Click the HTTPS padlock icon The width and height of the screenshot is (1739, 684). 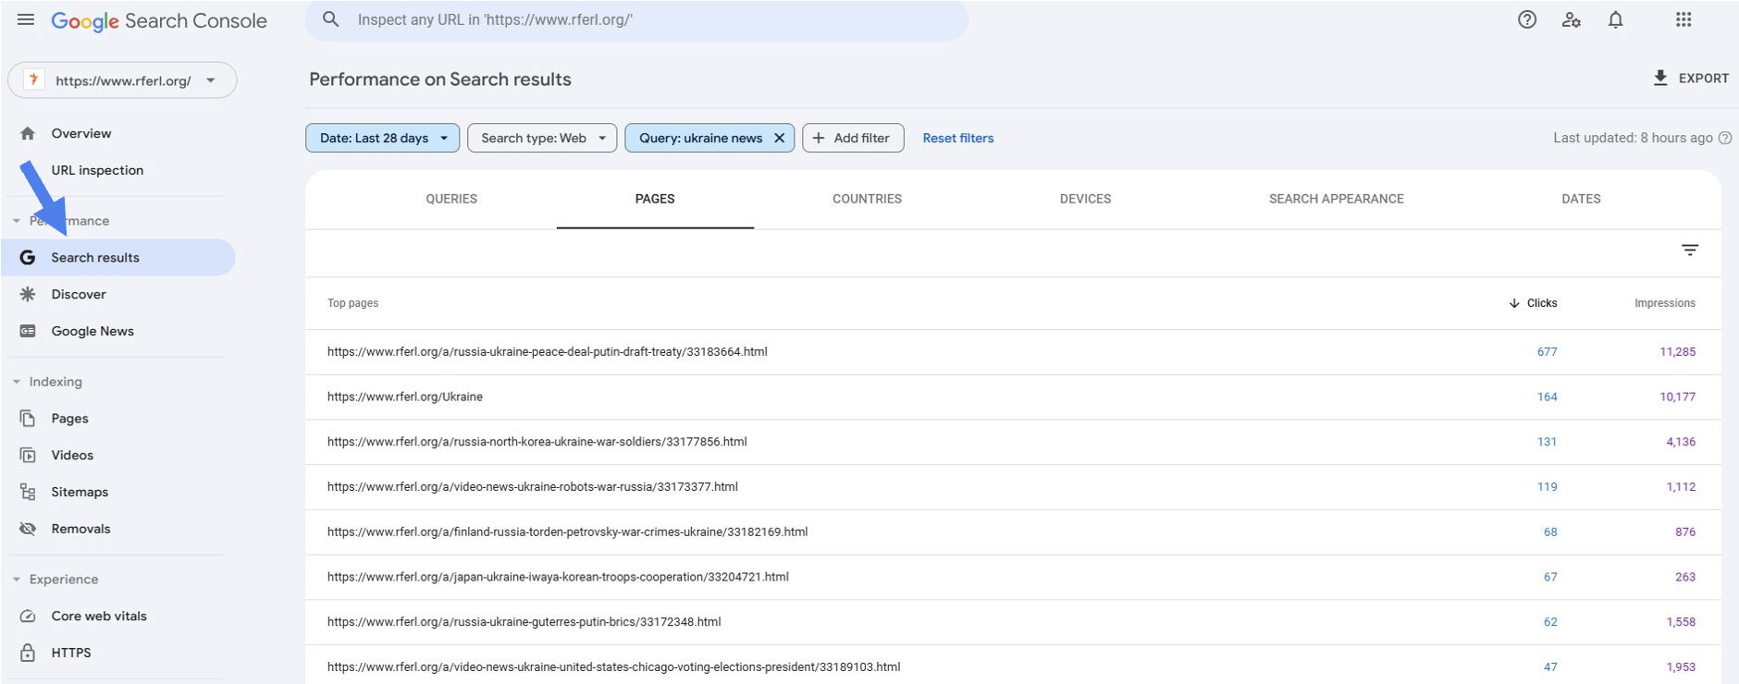click(x=28, y=653)
